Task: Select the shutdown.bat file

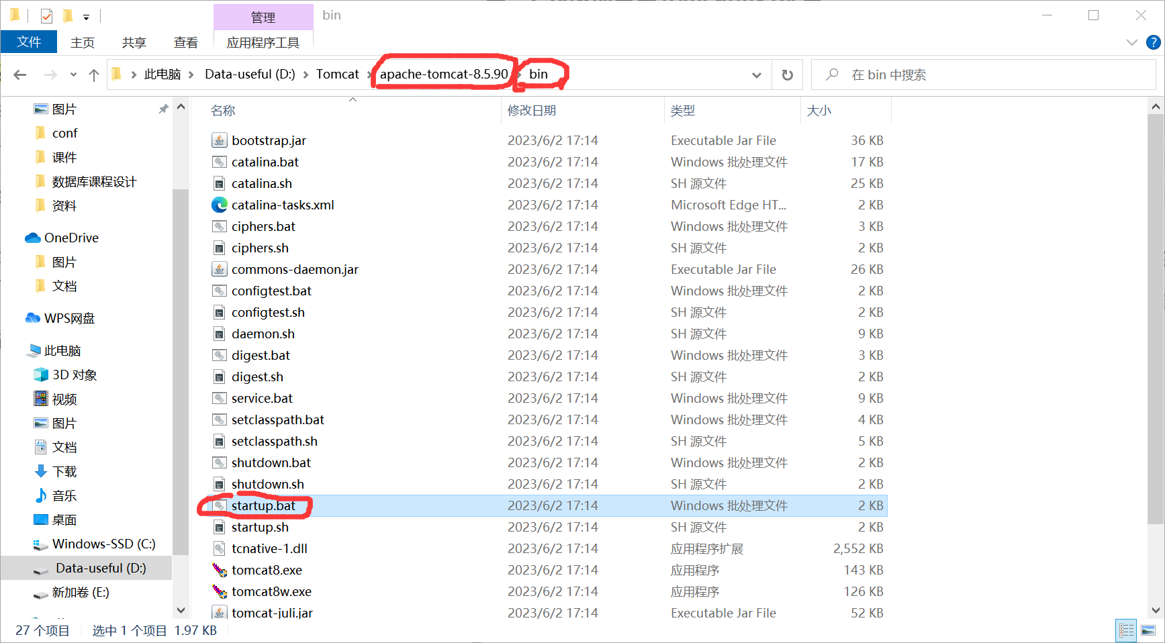Action: coord(271,462)
